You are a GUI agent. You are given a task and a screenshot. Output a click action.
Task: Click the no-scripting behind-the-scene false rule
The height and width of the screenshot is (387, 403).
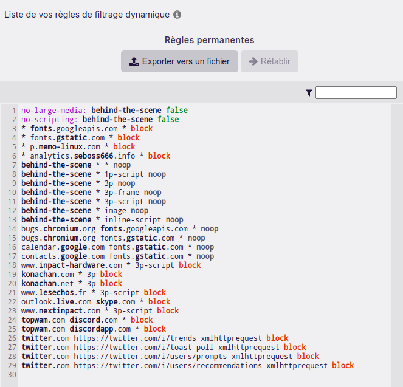[x=100, y=120]
